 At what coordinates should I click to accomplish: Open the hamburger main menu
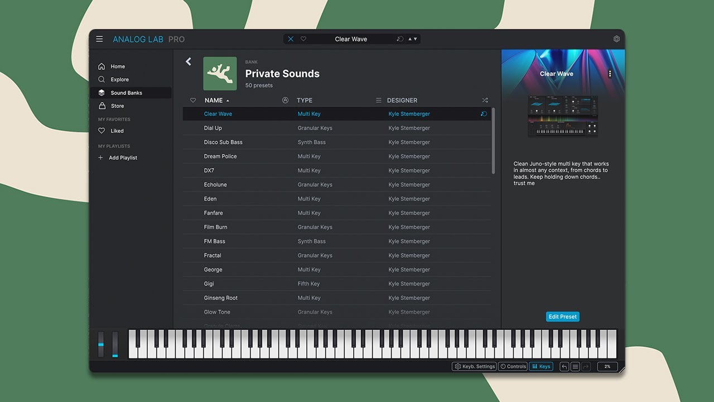pos(99,39)
